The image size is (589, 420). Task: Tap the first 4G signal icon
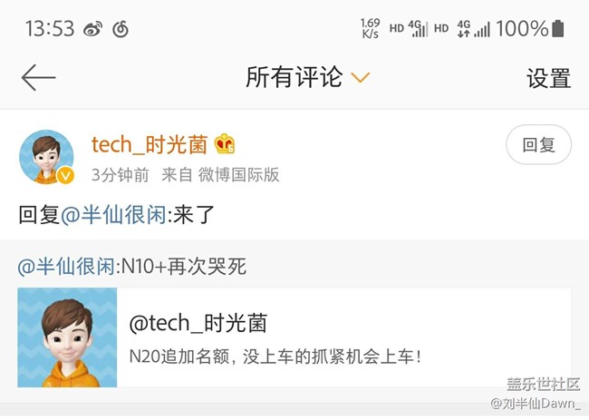pyautogui.click(x=418, y=29)
